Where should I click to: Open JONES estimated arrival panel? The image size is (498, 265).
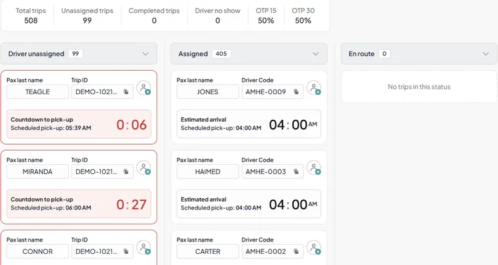249,124
